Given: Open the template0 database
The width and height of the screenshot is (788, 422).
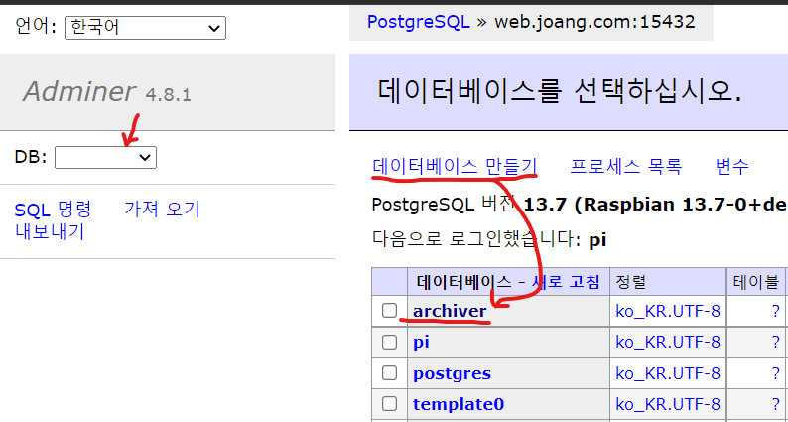Looking at the screenshot, I should [x=459, y=404].
